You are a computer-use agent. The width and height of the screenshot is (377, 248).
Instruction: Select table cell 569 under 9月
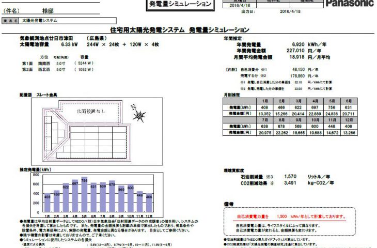299,126
